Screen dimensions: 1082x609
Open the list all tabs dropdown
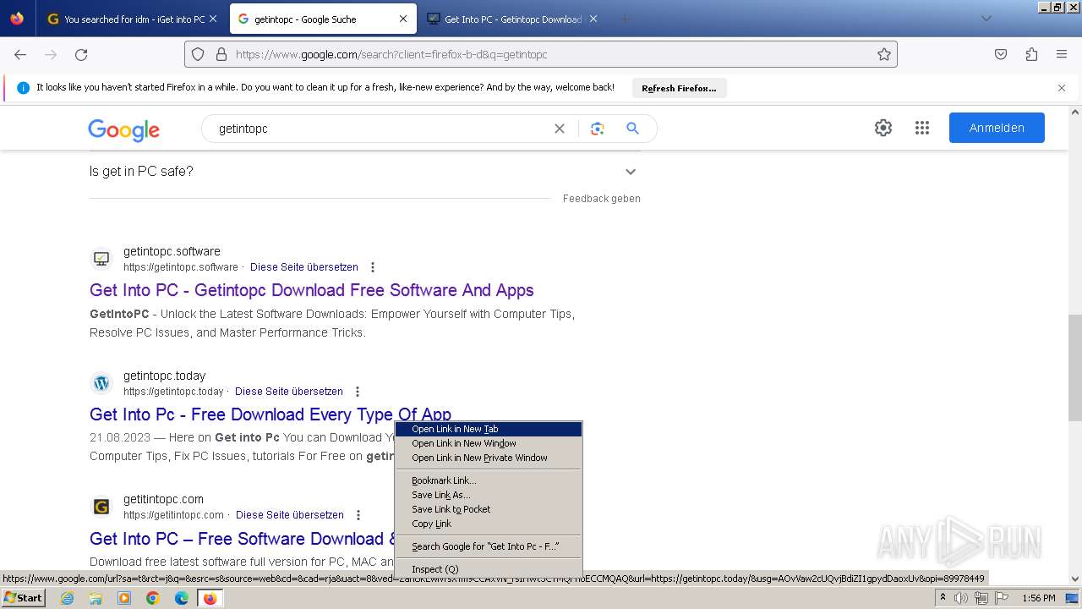(986, 19)
